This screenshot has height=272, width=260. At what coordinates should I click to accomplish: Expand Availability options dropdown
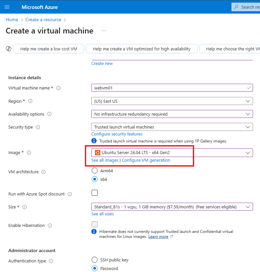coord(172,114)
